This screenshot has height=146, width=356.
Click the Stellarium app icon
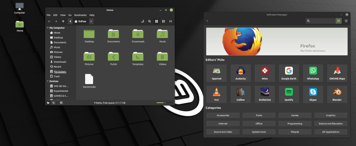pos(265,92)
